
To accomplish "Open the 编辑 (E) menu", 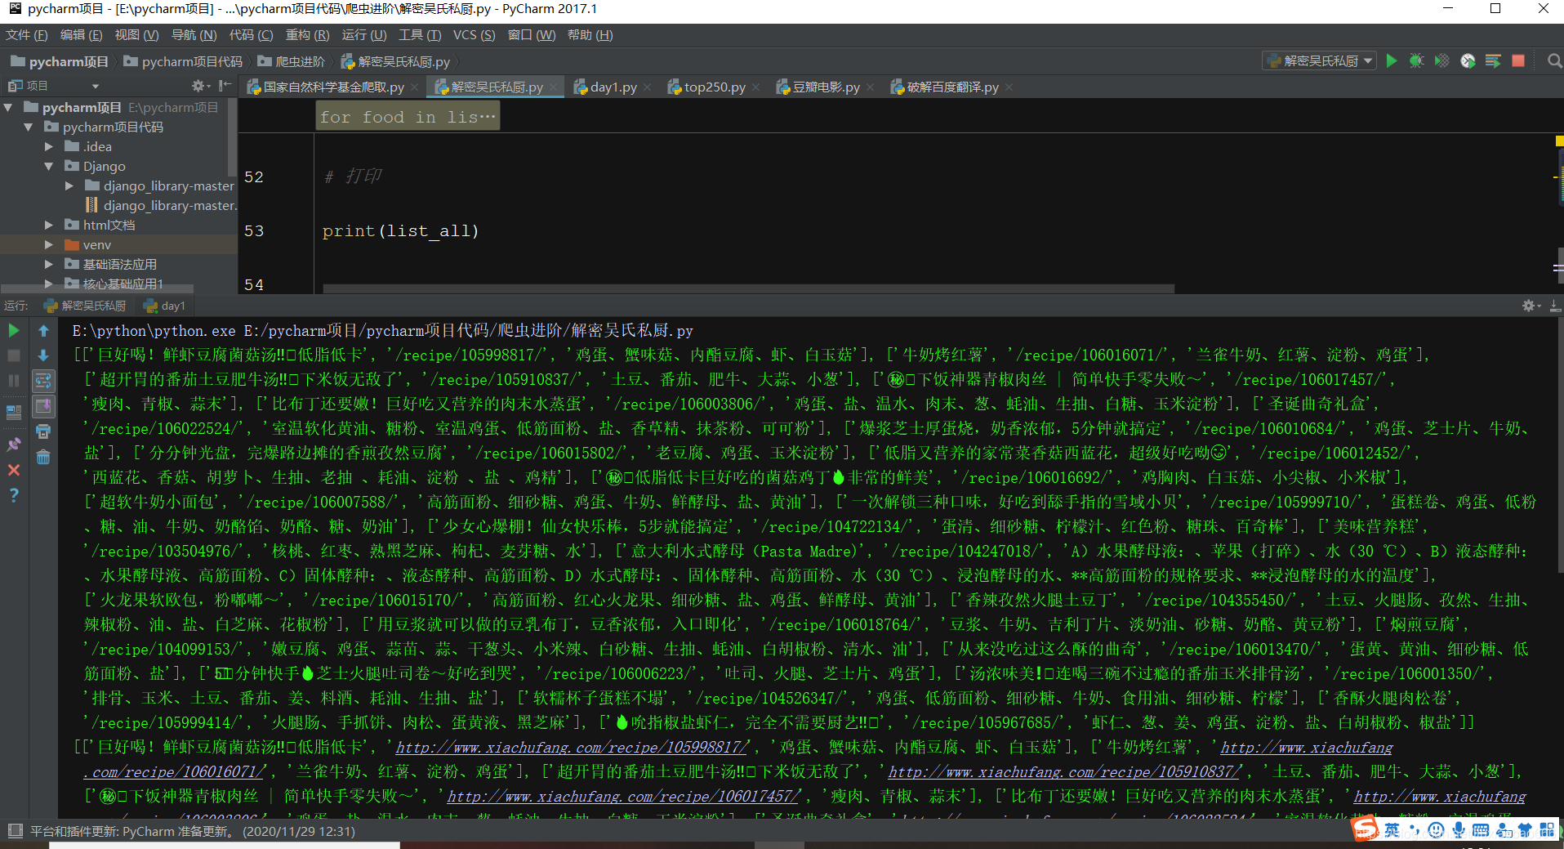I will [x=81, y=35].
